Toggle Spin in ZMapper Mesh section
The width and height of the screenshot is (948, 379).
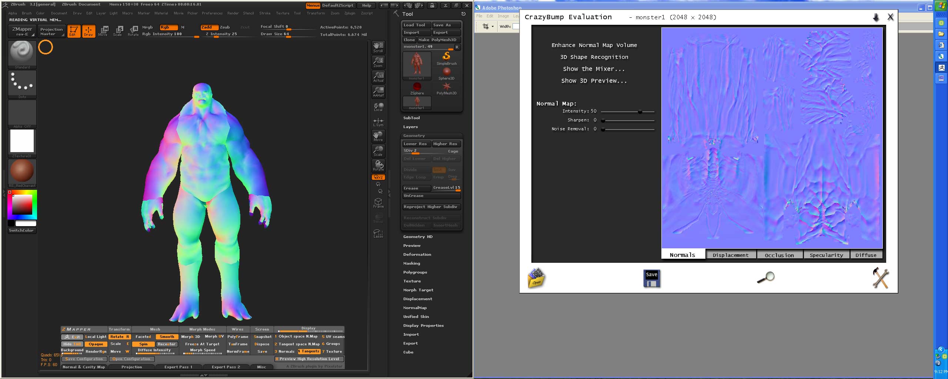(143, 344)
